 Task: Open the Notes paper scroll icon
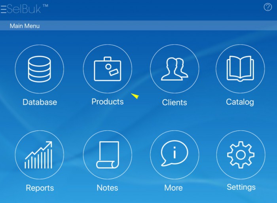pos(107,155)
